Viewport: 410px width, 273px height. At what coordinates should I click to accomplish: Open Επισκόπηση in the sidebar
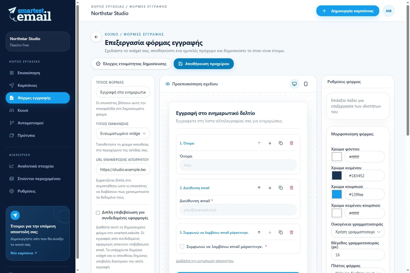pos(38,73)
